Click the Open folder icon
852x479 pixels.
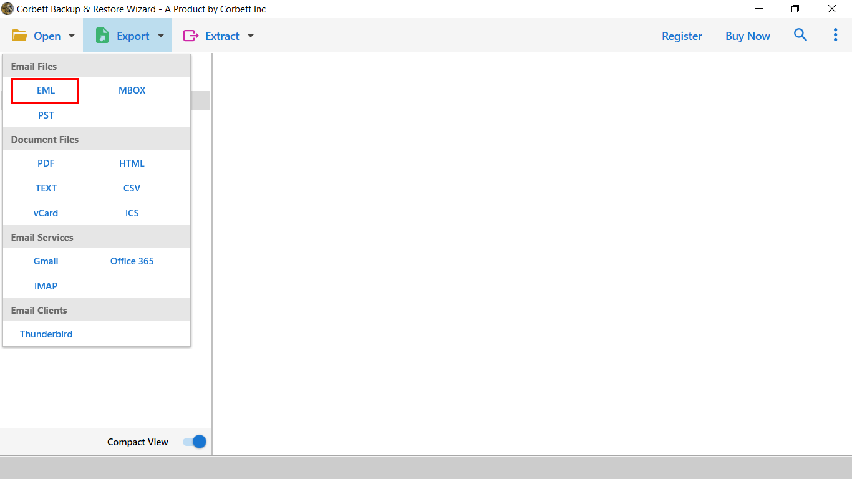tap(19, 36)
